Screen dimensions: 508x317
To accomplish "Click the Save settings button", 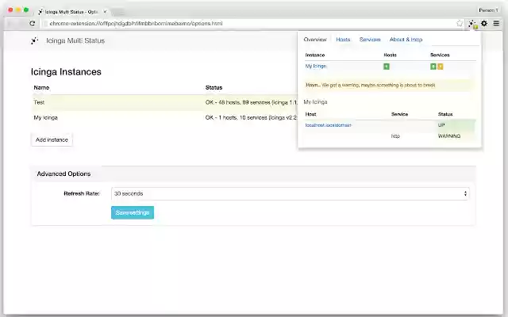I will click(133, 212).
